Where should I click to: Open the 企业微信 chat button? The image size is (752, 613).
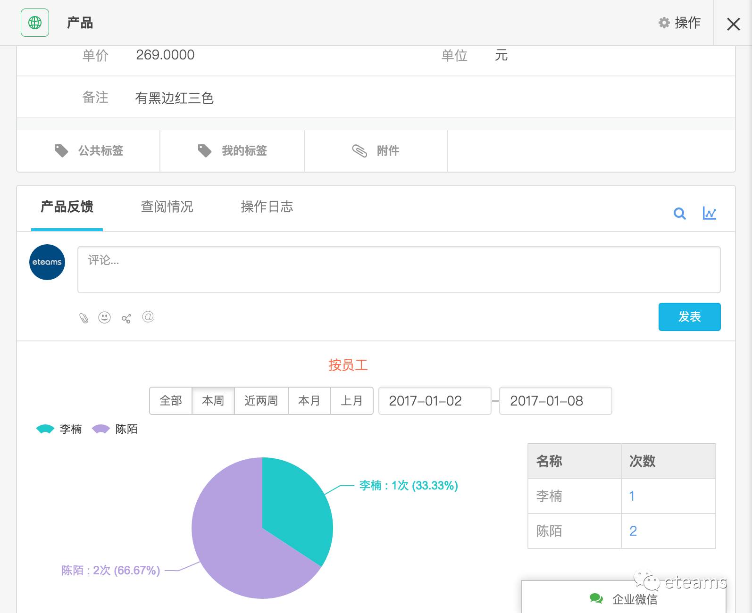point(624,599)
